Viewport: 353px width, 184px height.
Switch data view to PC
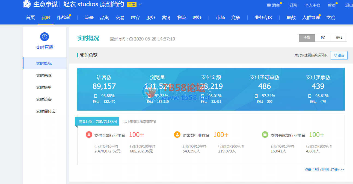(x=323, y=38)
